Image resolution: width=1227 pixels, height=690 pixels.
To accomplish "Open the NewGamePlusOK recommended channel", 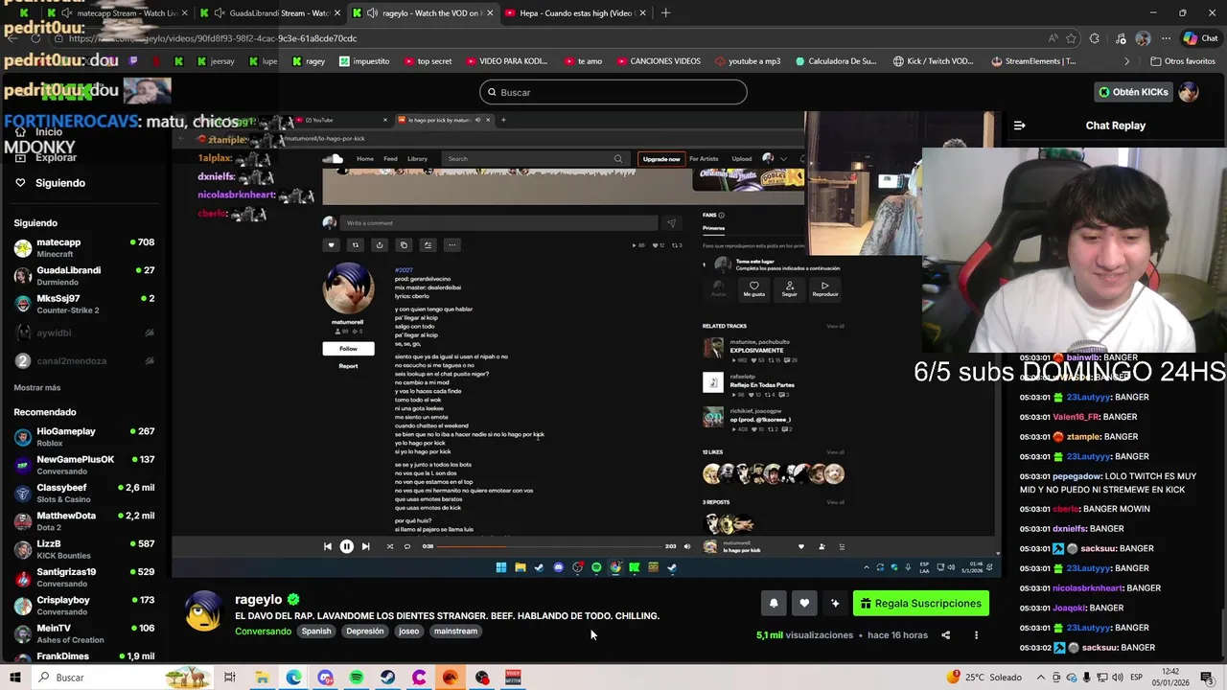I will (84, 465).
